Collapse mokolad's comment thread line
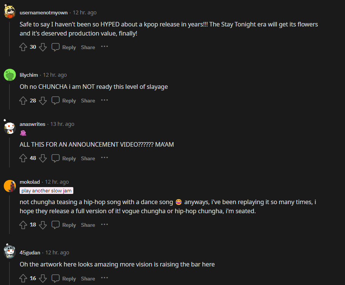This screenshot has height=285, width=345. coord(9,215)
